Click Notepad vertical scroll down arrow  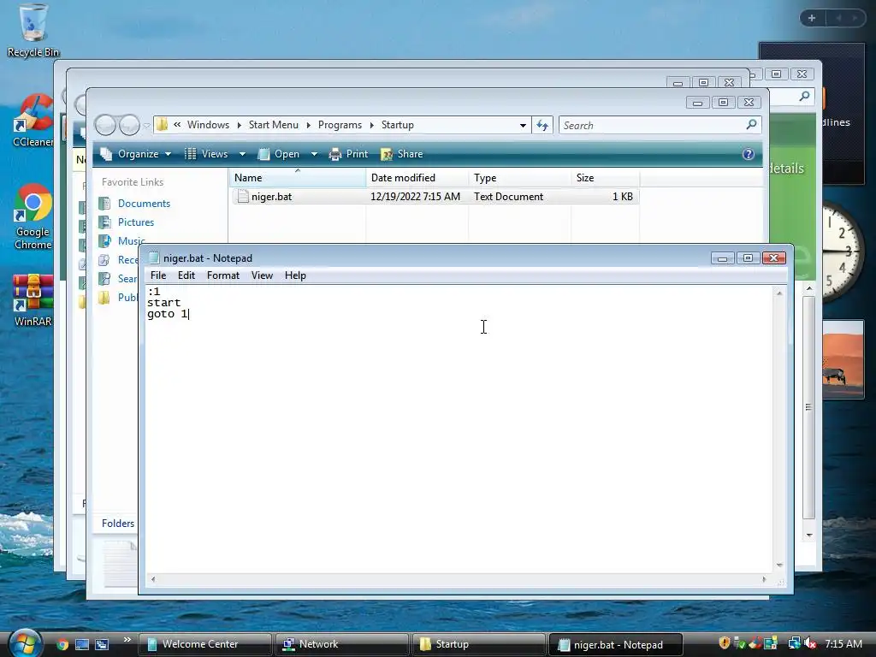point(779,565)
